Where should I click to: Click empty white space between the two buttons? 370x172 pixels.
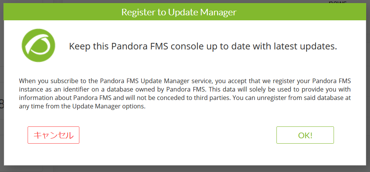[x=177, y=135]
